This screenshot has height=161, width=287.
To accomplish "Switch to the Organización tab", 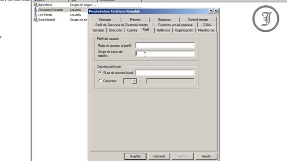I will (x=184, y=30).
